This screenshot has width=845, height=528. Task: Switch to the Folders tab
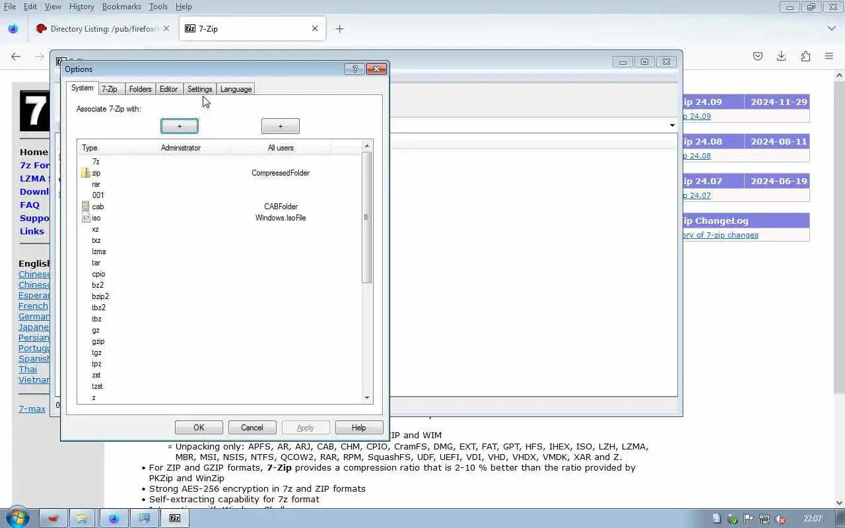point(140,89)
